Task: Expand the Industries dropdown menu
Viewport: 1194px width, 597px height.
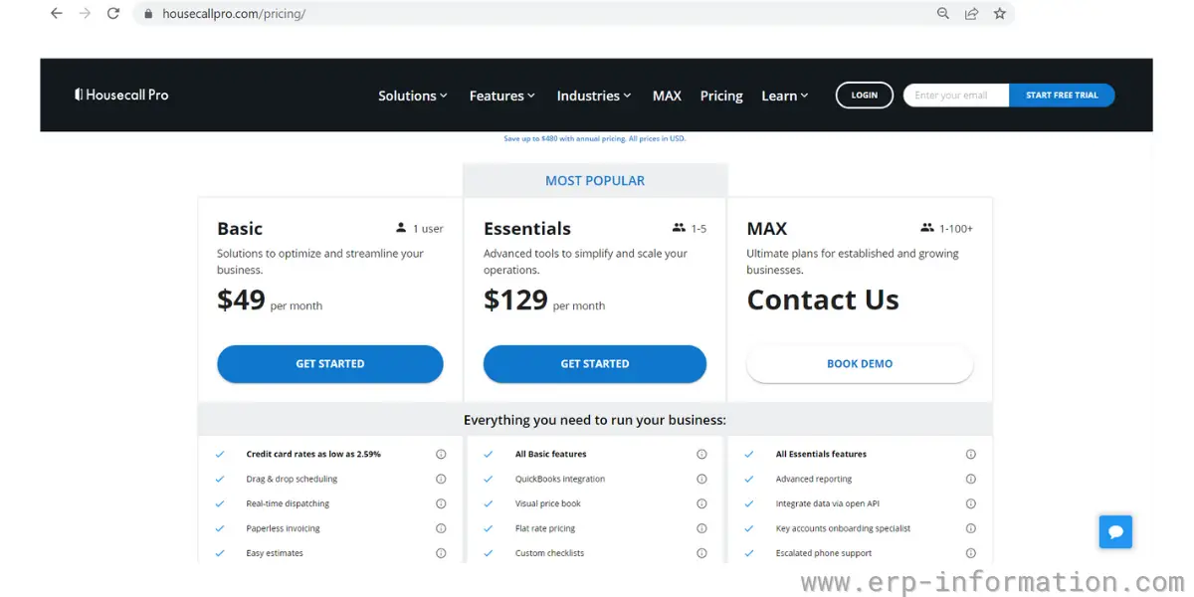Action: coord(594,96)
